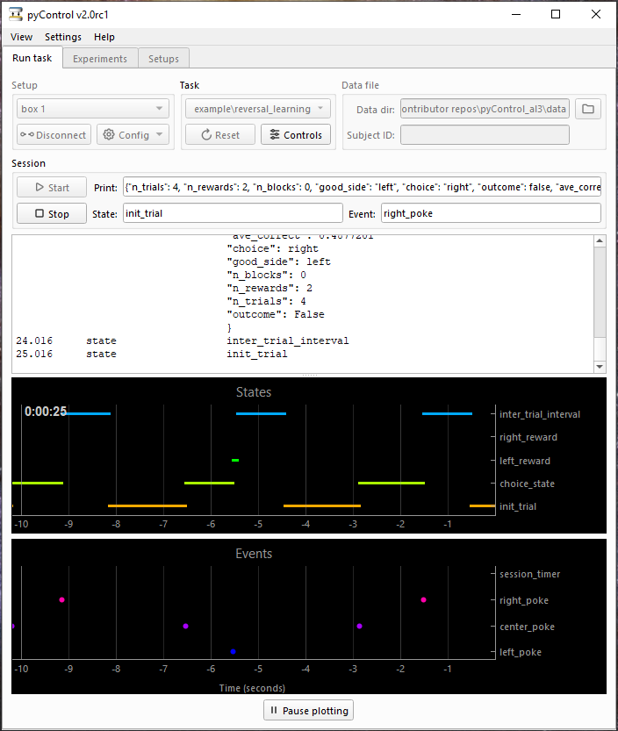Click the Data dir path field
Viewport: 618px width, 731px height.
[485, 109]
